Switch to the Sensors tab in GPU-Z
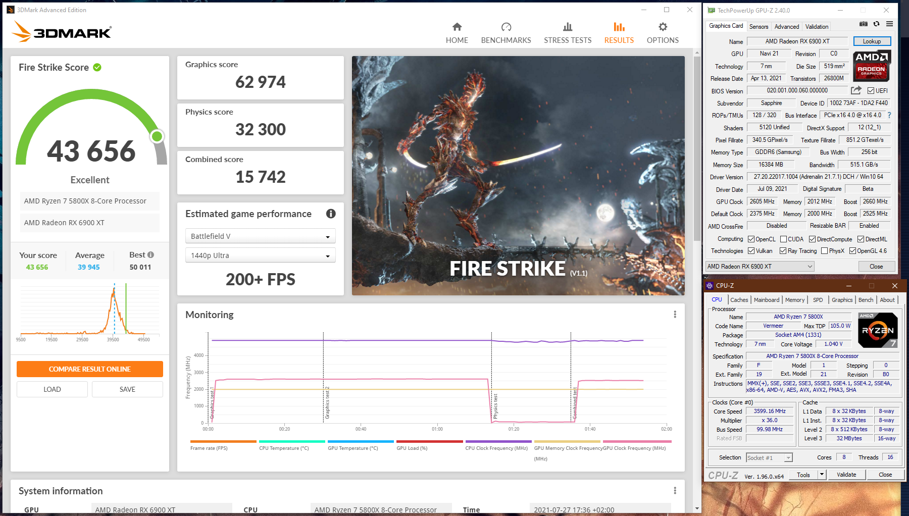This screenshot has height=516, width=909. coord(759,27)
